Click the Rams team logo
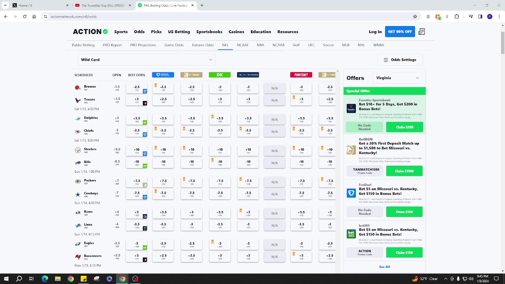505x284 pixels. click(x=78, y=213)
